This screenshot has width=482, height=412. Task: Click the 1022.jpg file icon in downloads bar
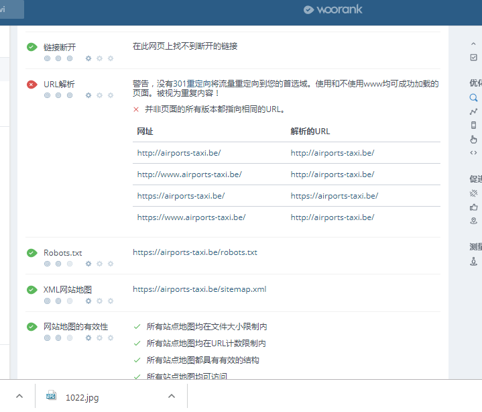51,396
